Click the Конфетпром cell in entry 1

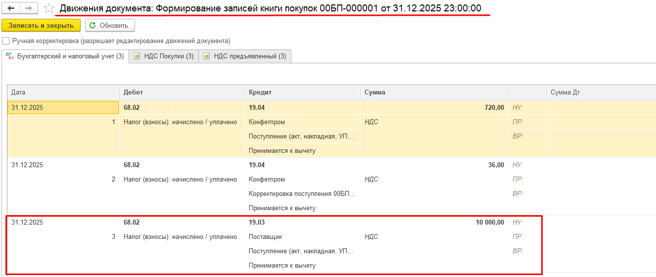(302, 122)
